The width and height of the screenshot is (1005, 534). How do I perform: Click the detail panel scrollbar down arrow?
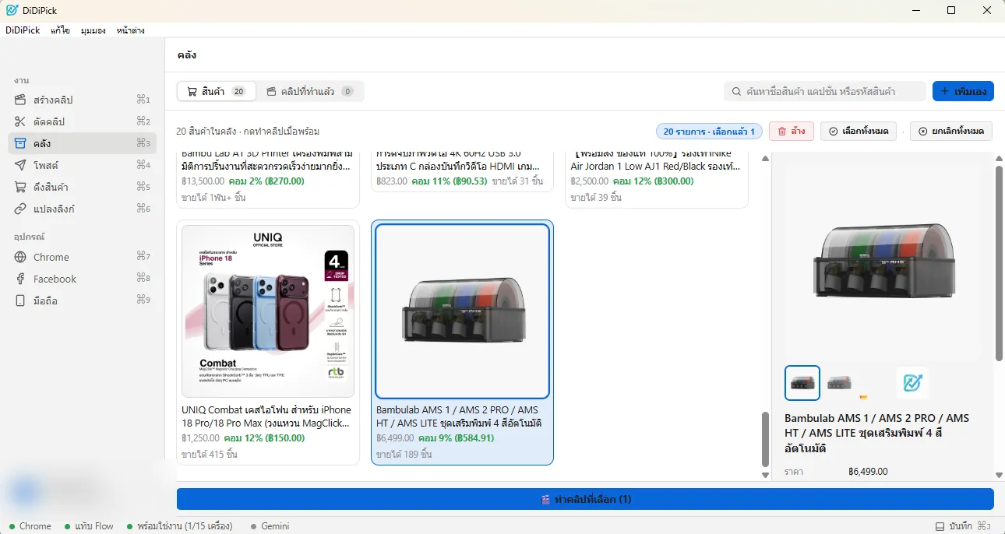(1000, 475)
